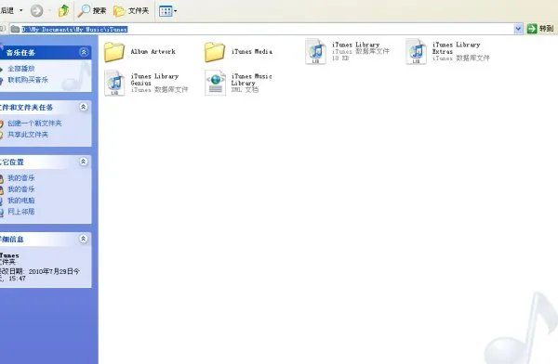The image size is (558, 364).
Task: Click Share This Folder (共享此文件夹)
Action: coord(28,135)
